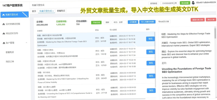Screen dimensions: 217x100
Task: Click 导入关键词/标题 button
Action: click(x=147, y=22)
